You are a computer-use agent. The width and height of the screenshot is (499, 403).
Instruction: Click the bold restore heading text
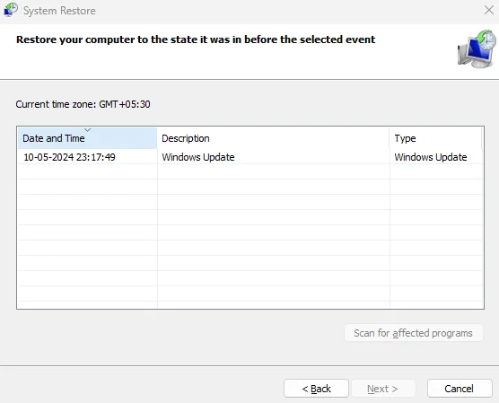pos(196,39)
